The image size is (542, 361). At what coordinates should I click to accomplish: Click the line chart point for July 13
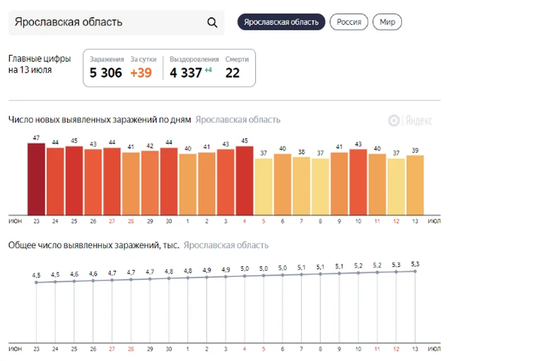pyautogui.click(x=415, y=271)
